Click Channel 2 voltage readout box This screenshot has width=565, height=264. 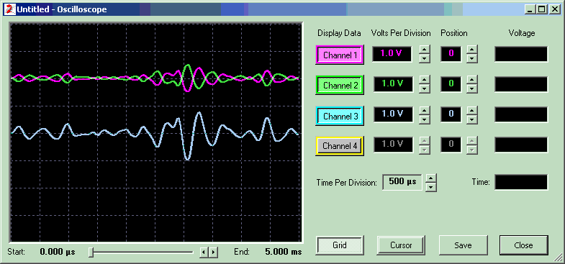pyautogui.click(x=521, y=84)
